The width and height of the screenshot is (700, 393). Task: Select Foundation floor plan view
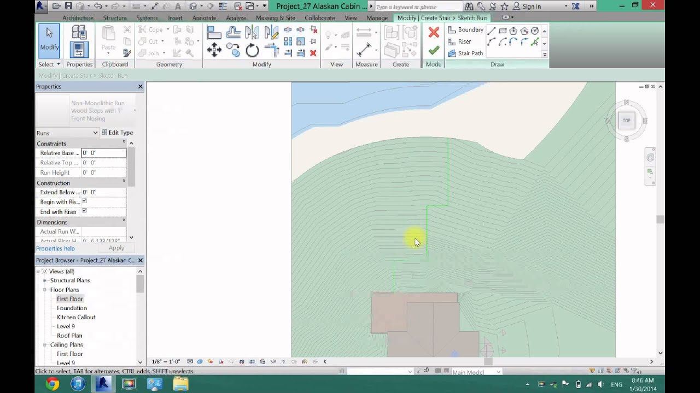coord(72,308)
